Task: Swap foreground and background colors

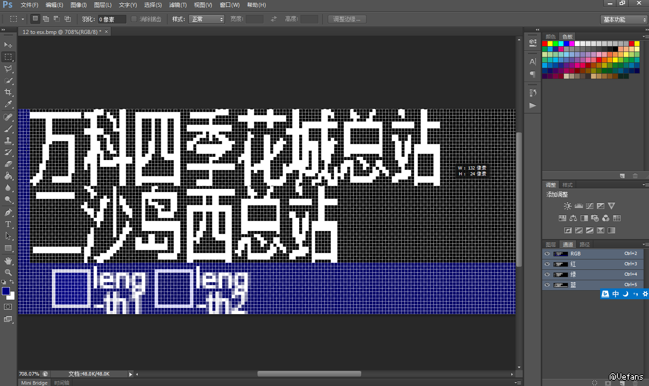Action: tap(12, 282)
